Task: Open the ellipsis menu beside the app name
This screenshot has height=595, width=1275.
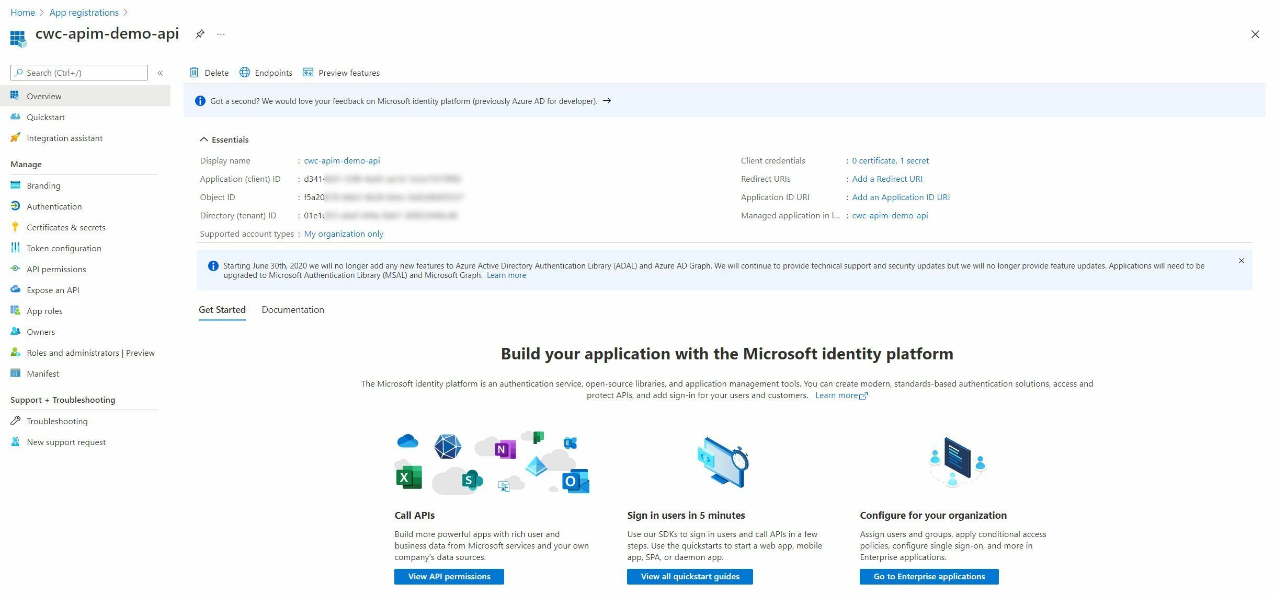Action: 220,34
